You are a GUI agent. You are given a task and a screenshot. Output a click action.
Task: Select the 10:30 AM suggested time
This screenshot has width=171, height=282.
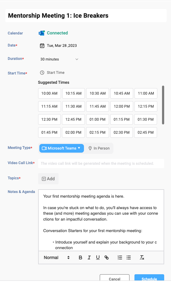(x=98, y=93)
